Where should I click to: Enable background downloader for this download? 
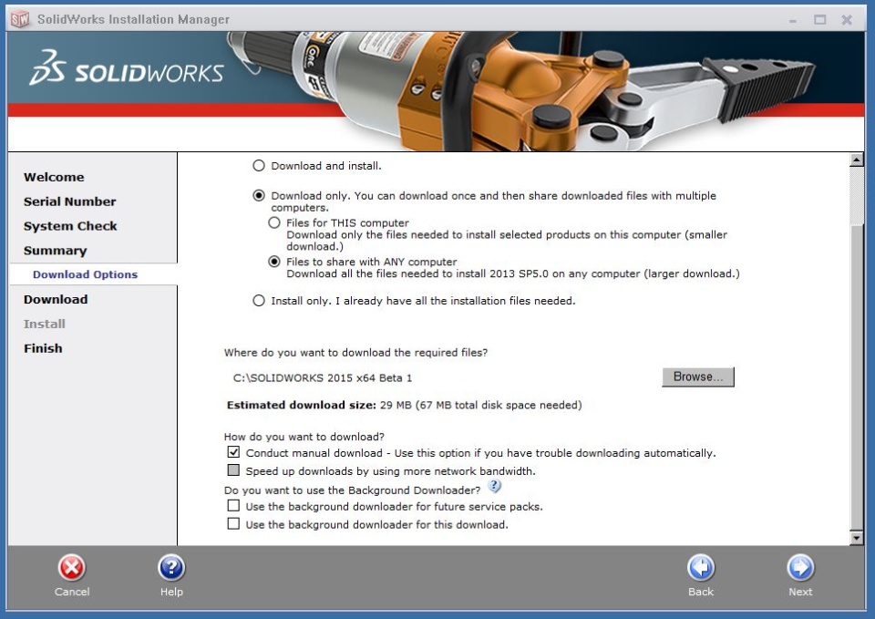233,524
